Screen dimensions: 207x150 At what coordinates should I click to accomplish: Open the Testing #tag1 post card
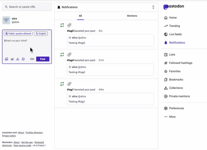(x=110, y=99)
